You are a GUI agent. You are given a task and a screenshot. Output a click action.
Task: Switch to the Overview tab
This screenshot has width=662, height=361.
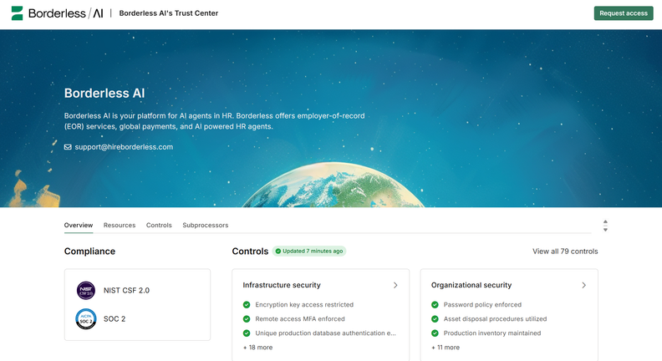click(79, 225)
